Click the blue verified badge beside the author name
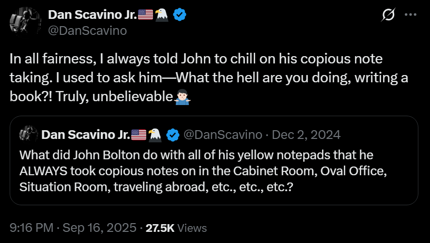The height and width of the screenshot is (243, 430). (180, 15)
